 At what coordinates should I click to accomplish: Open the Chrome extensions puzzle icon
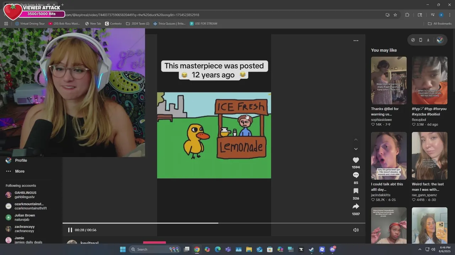click(x=407, y=15)
